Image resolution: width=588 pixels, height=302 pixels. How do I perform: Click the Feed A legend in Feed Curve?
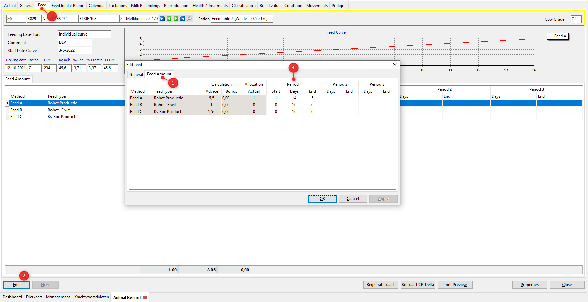pos(558,36)
